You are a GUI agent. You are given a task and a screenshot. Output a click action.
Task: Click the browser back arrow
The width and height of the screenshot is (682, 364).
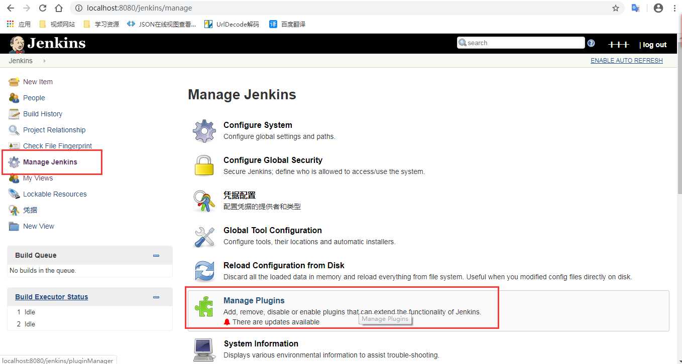pos(11,8)
